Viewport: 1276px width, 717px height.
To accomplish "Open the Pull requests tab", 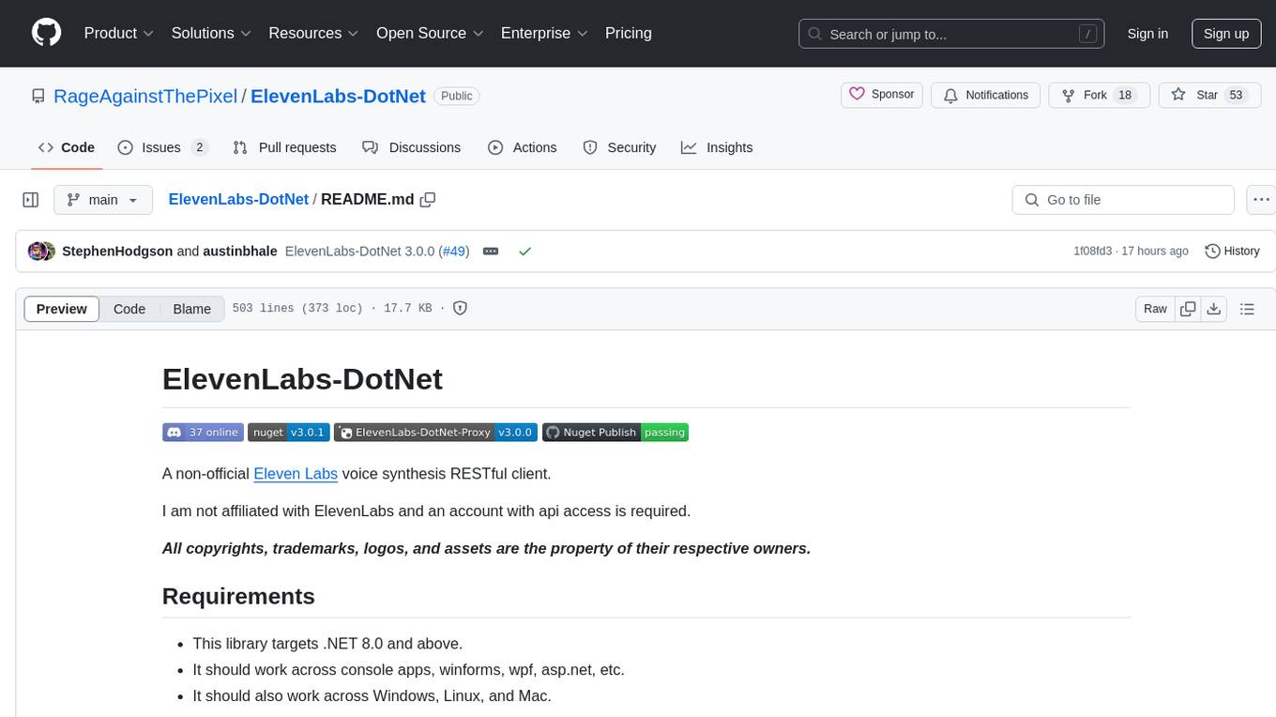I will (284, 147).
